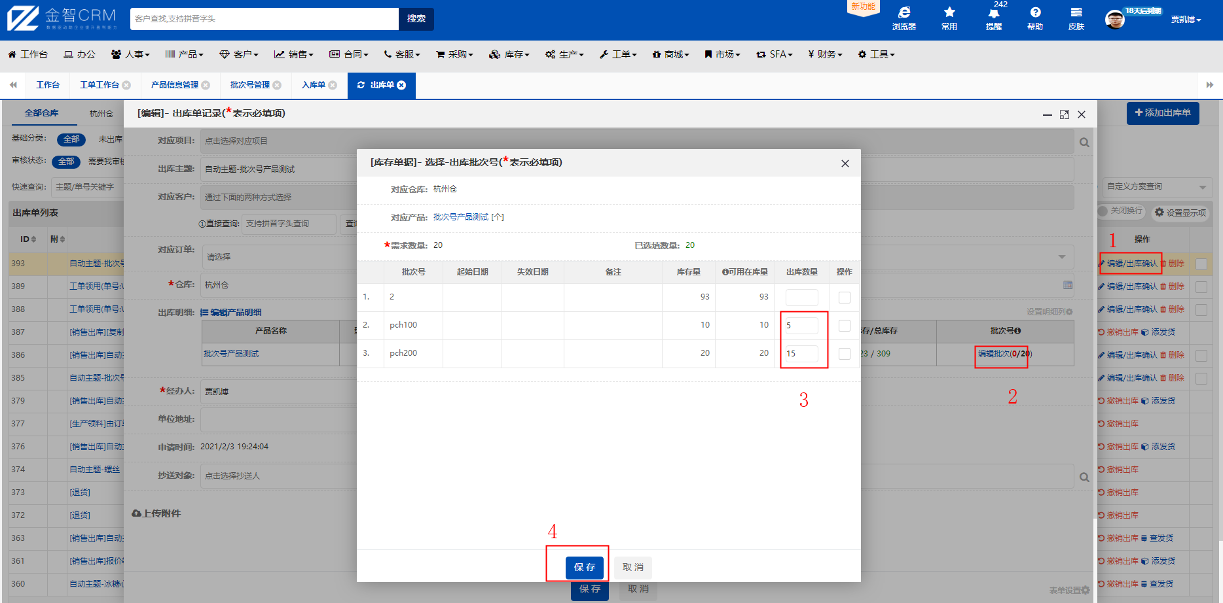The width and height of the screenshot is (1223, 603).
Task: Switch to the 全部仓库 tab
Action: (41, 113)
